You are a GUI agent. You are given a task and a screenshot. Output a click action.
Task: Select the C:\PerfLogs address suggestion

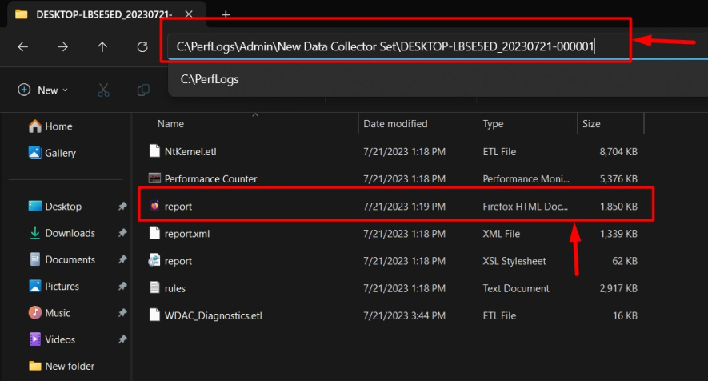coord(210,79)
